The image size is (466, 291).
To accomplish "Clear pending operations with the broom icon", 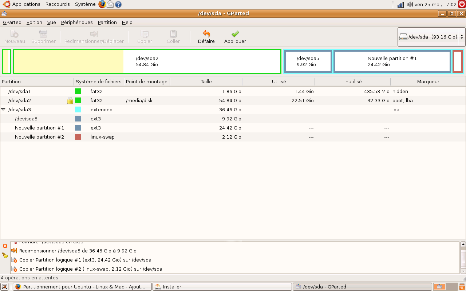I will 5,255.
